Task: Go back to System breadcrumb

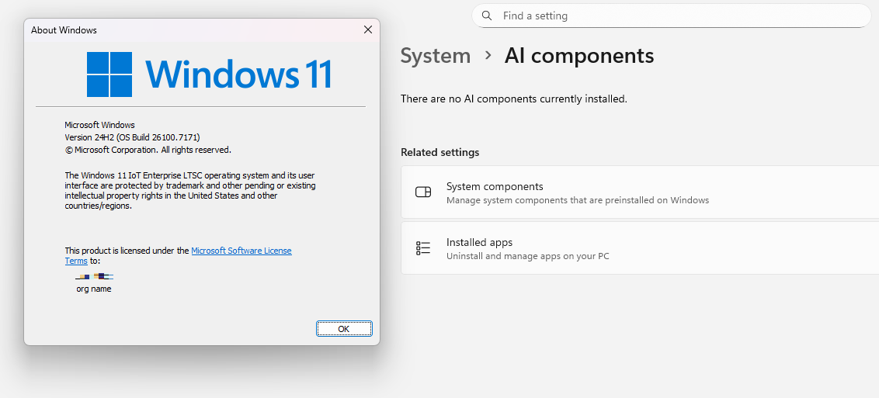Action: pyautogui.click(x=436, y=56)
